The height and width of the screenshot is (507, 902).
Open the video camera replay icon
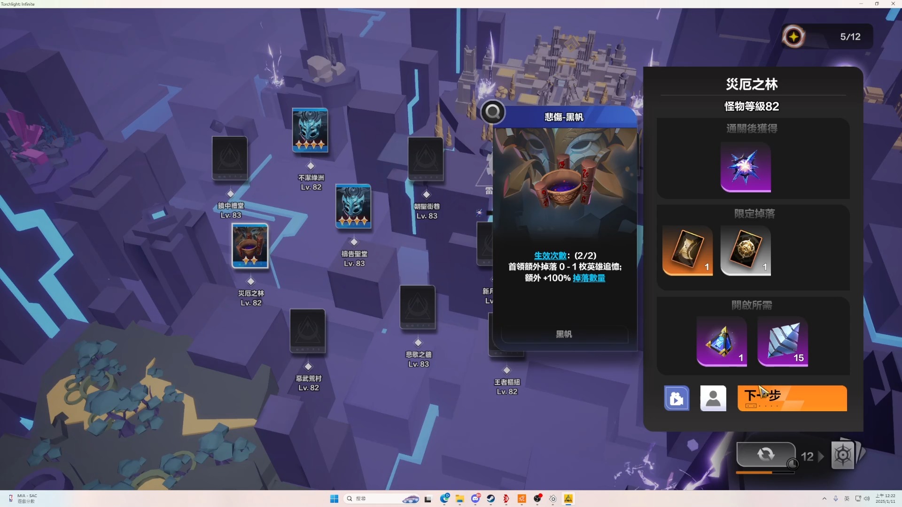676,398
